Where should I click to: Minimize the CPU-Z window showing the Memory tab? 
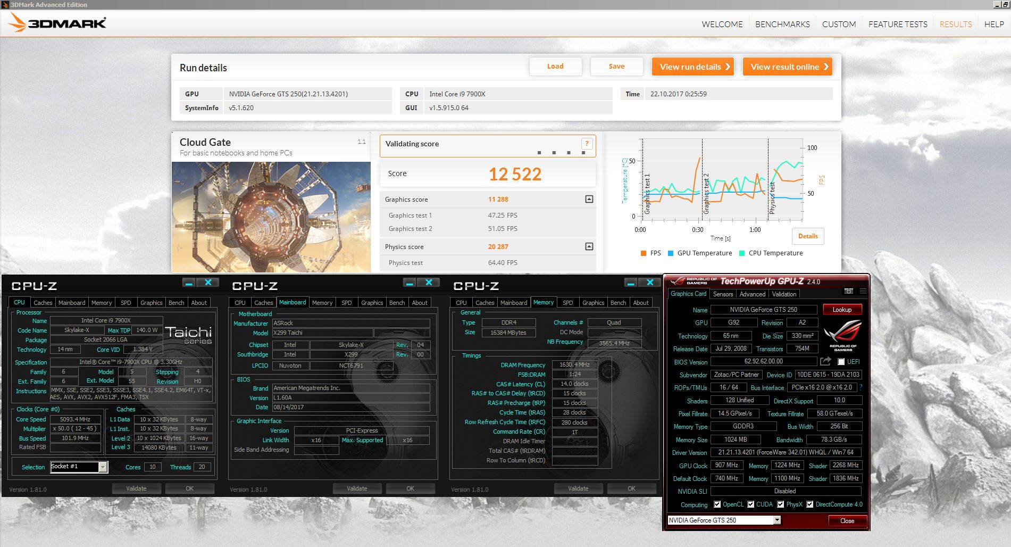631,282
